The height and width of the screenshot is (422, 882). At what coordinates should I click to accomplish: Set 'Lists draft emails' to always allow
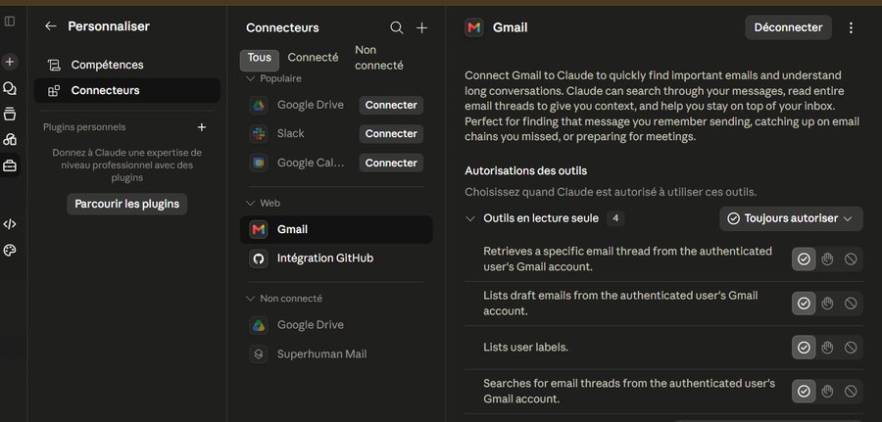coord(804,304)
